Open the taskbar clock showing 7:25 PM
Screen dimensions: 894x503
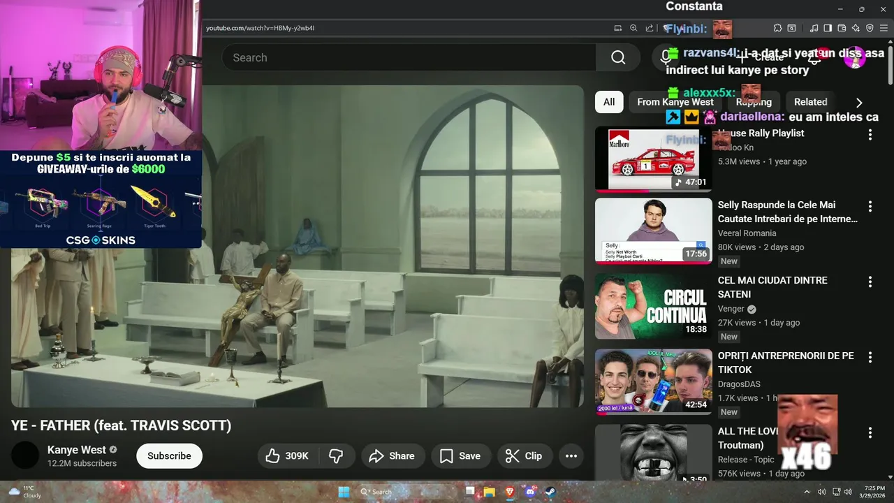tap(874, 492)
